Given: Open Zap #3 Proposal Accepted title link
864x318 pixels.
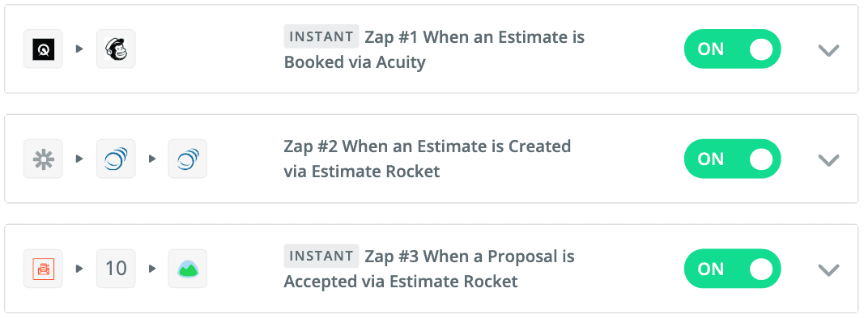Looking at the screenshot, I should pos(429,269).
